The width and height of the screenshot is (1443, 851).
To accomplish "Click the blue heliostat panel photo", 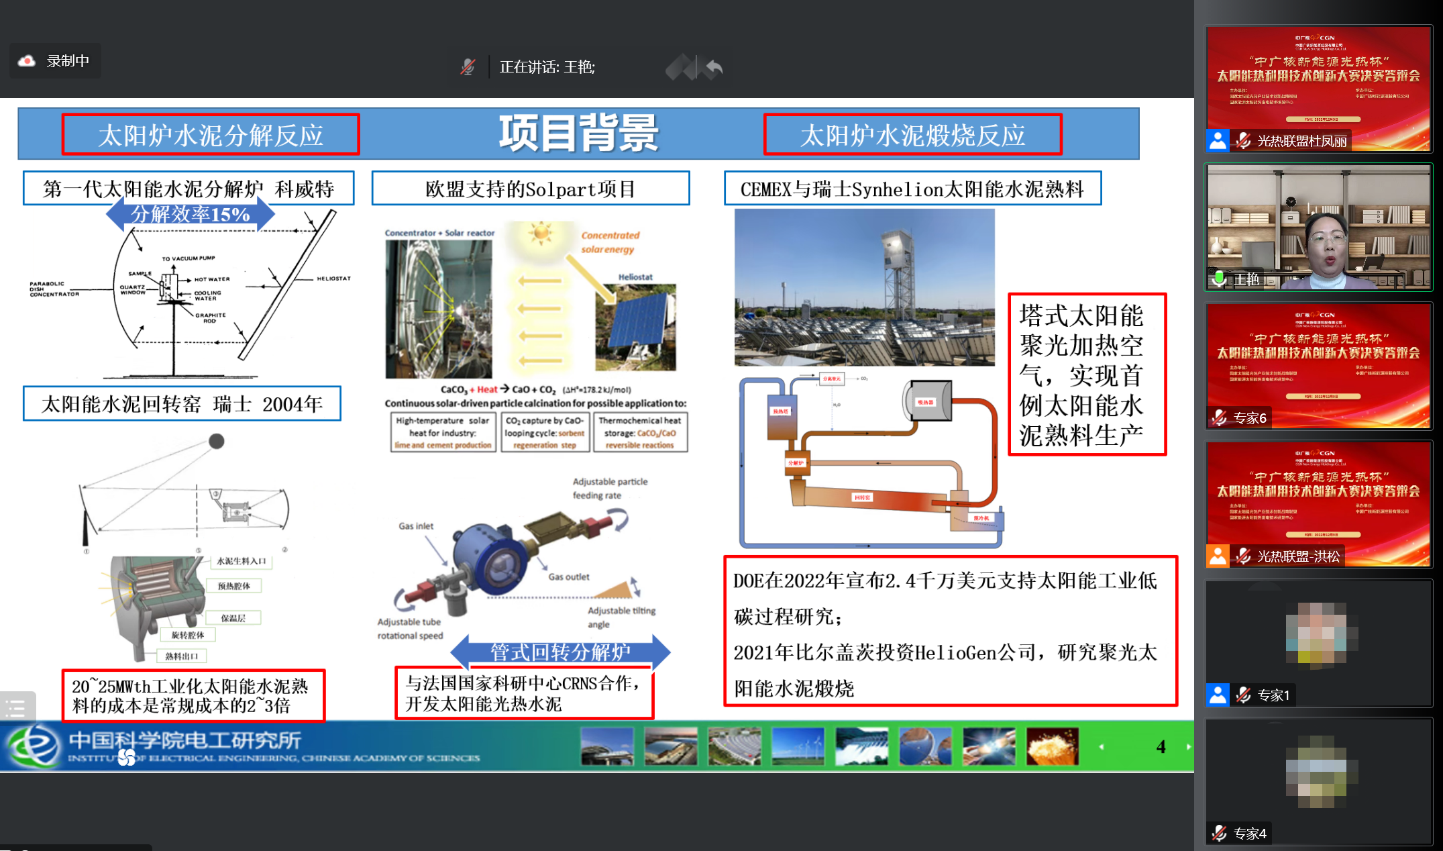I will [x=635, y=328].
